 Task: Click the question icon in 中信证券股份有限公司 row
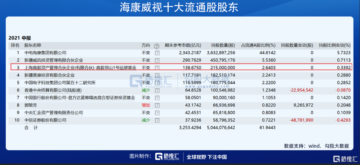coord(157,121)
